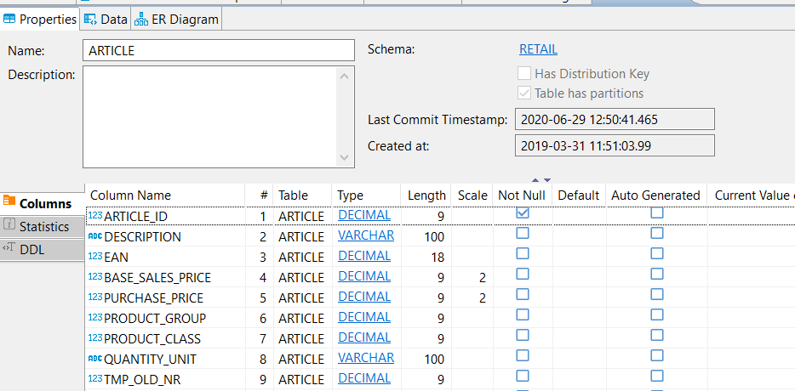Click inside the Description text area
This screenshot has height=391, width=795.
[209, 116]
